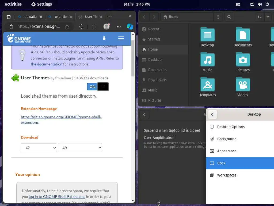Open system volume indicator

point(260,4)
